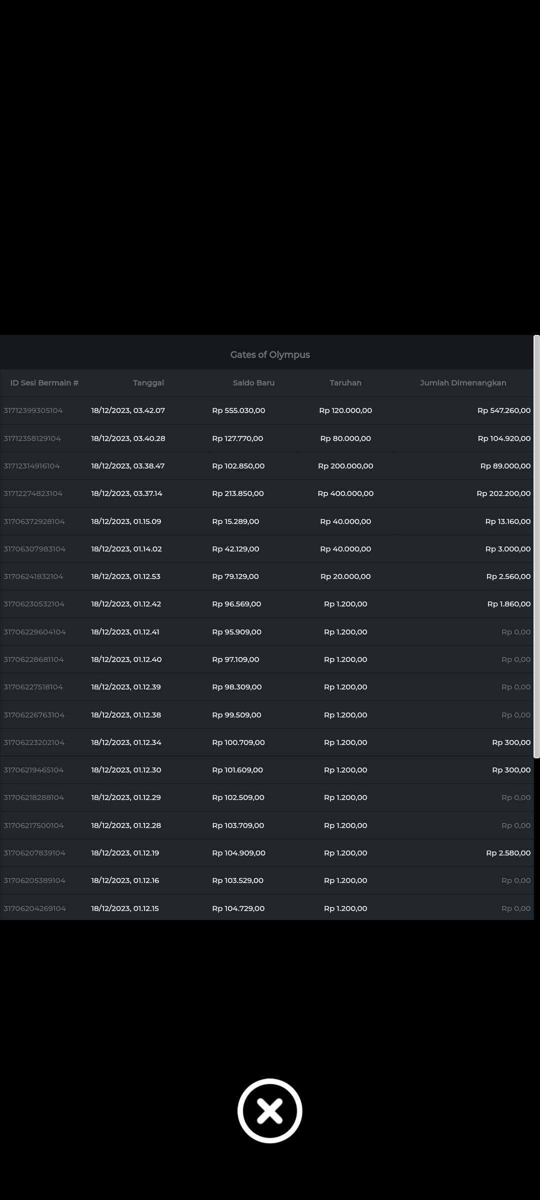
Task: Open session ID 31712274823104
Action: click(33, 493)
